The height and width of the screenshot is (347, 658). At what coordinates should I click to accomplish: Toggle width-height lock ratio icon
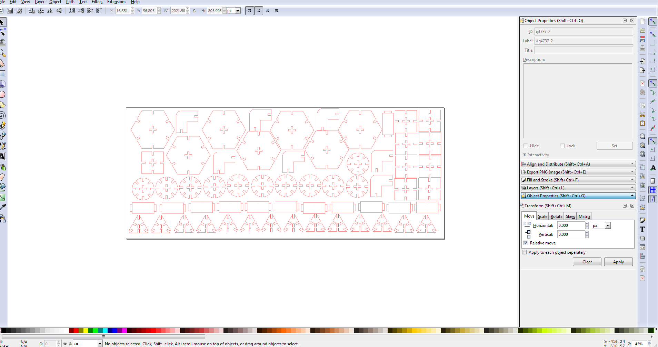tap(194, 11)
